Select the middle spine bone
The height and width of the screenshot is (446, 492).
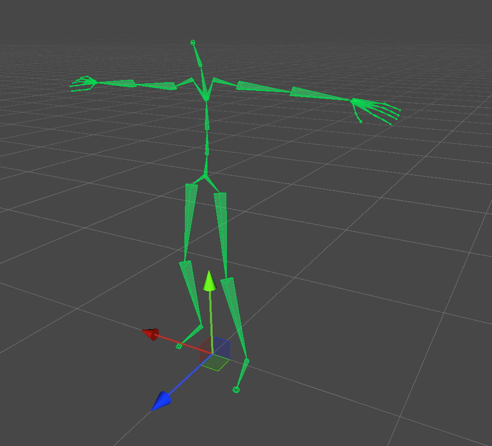(x=207, y=143)
